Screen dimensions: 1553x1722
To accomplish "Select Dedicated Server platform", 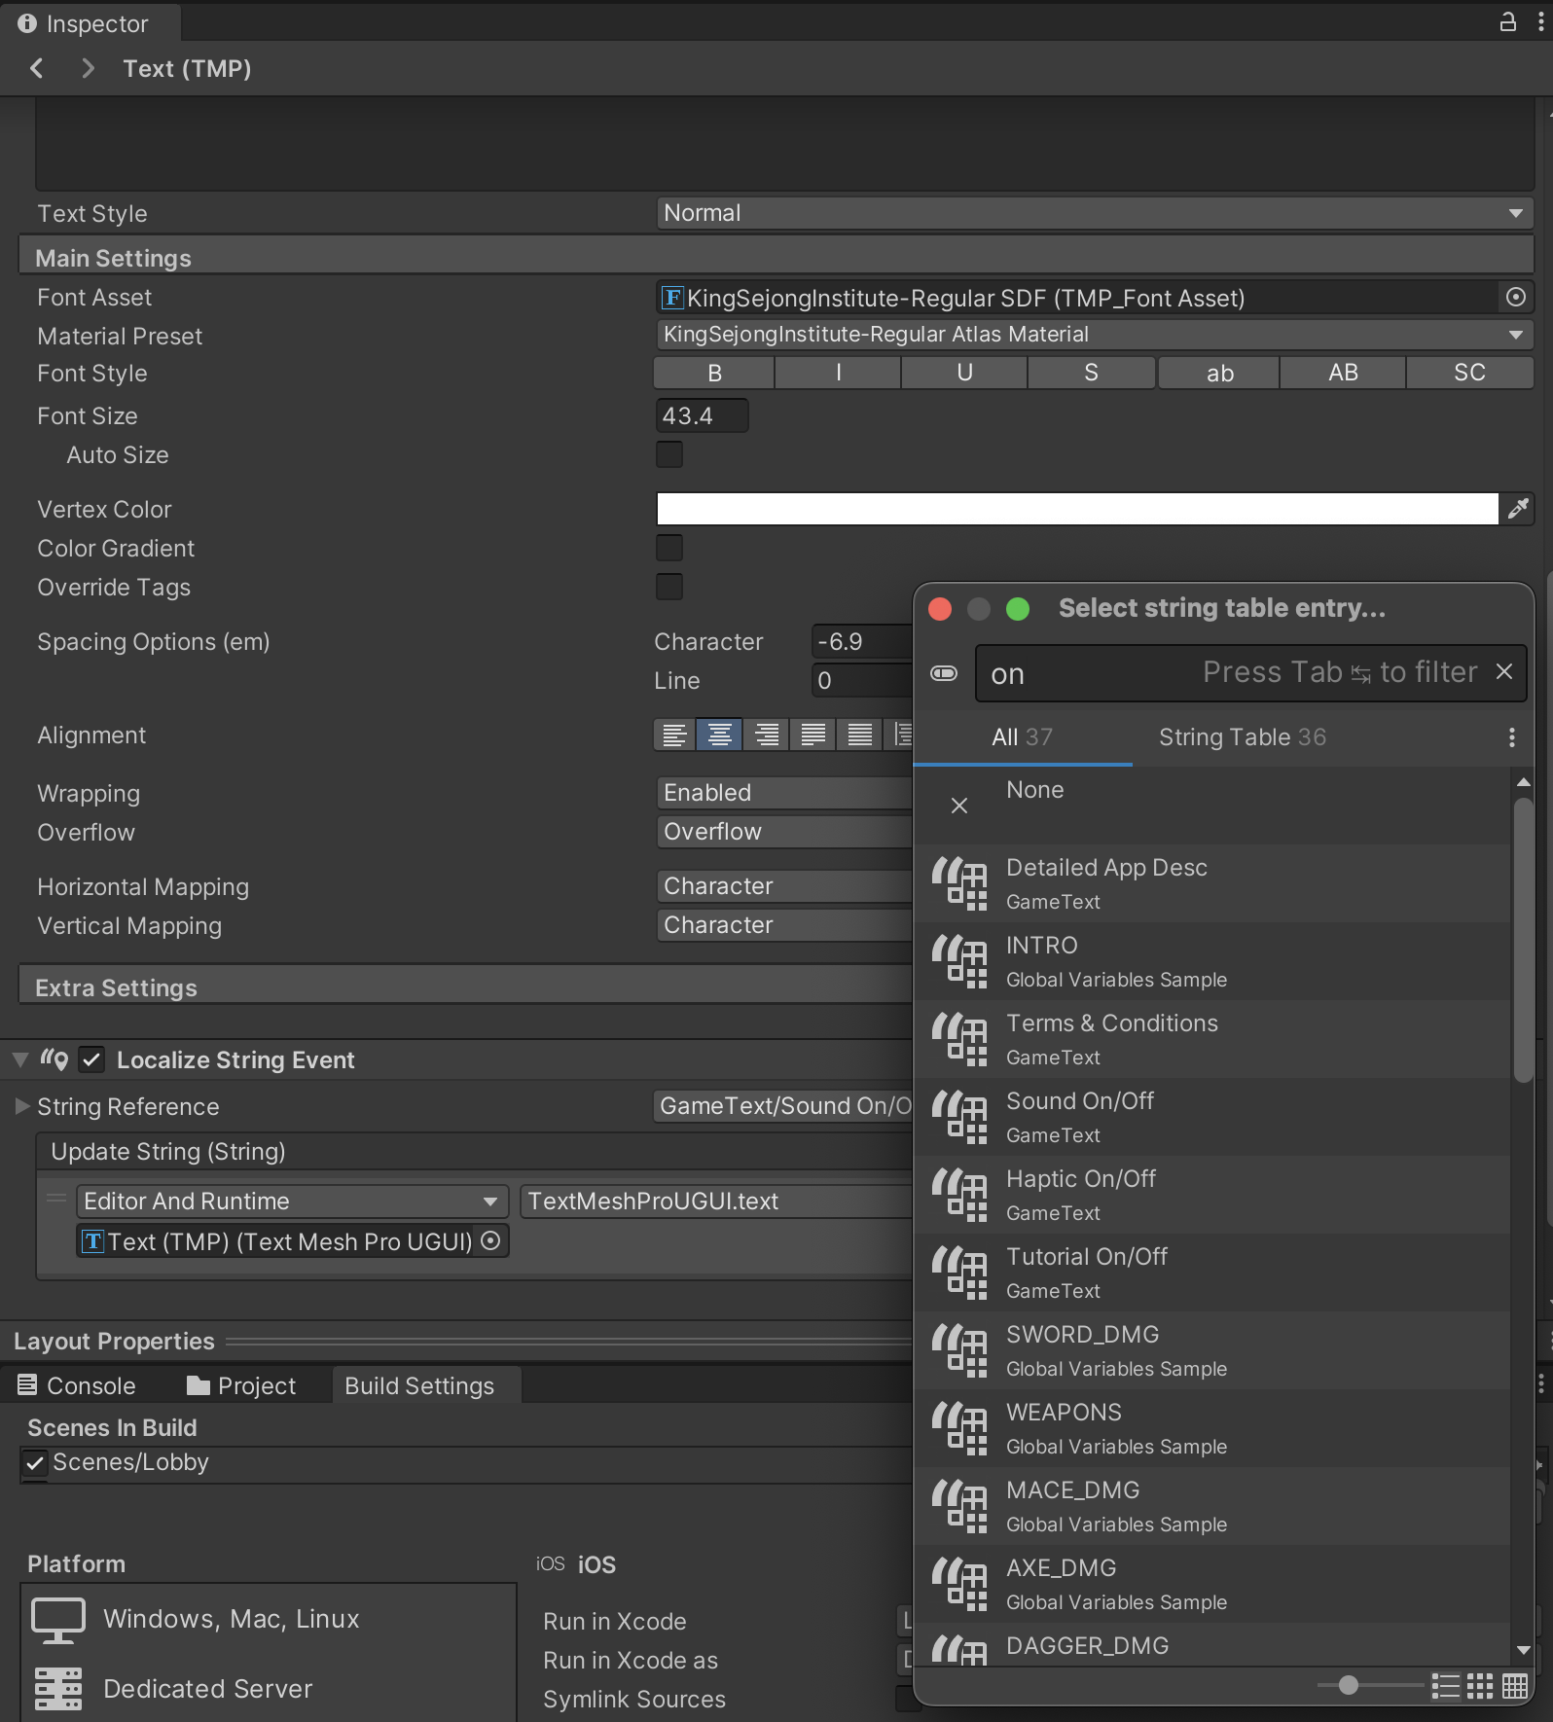I will pos(269,1689).
